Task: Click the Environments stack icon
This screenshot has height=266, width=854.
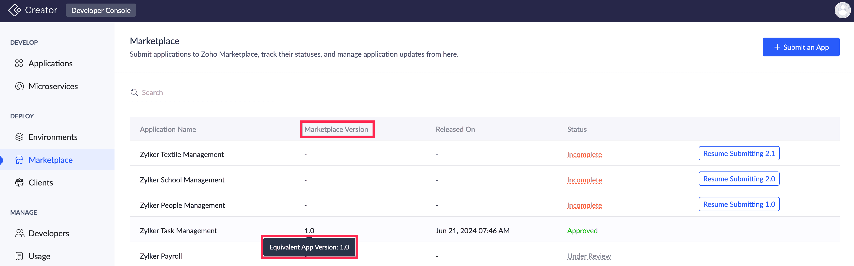Action: (19, 137)
